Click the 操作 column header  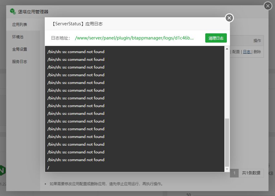[257, 41]
